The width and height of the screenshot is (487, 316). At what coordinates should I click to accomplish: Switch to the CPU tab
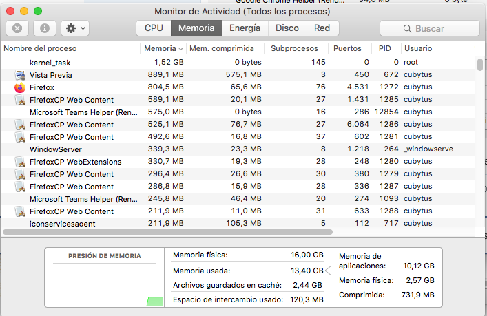pos(154,28)
